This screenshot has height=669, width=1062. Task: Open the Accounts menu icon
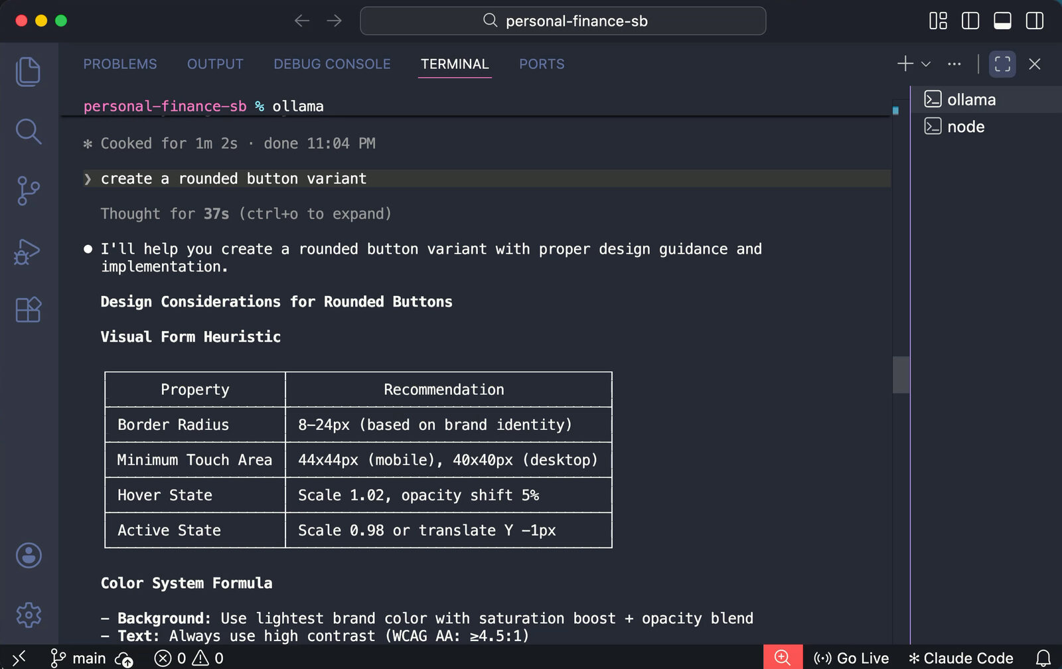(29, 556)
